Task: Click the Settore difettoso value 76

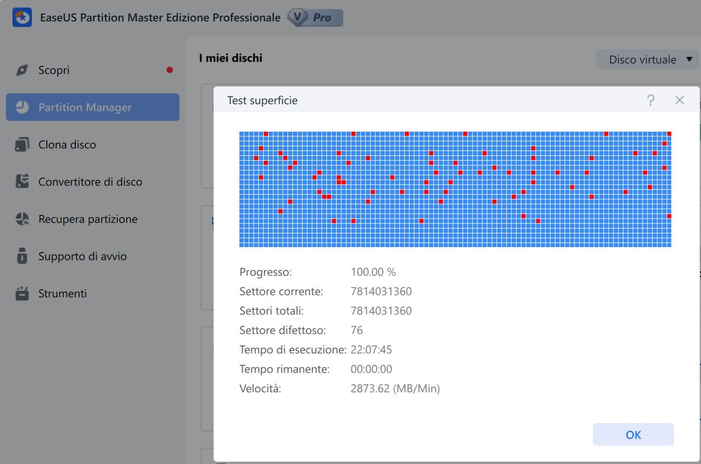Action: (x=357, y=330)
